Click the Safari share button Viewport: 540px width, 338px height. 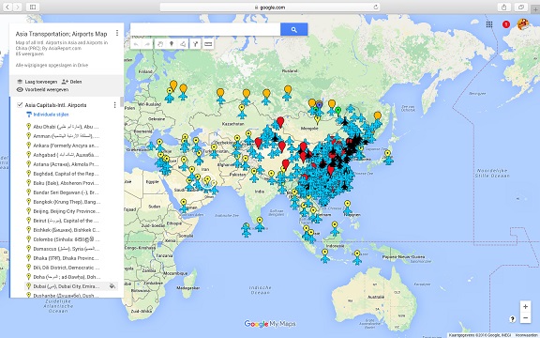point(503,7)
